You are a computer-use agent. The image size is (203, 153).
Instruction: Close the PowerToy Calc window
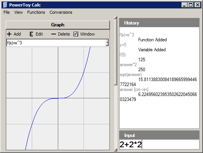(x=198, y=5)
